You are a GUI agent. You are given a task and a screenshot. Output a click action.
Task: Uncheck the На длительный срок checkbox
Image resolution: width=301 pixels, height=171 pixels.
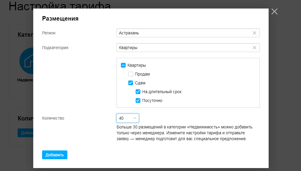click(x=138, y=92)
